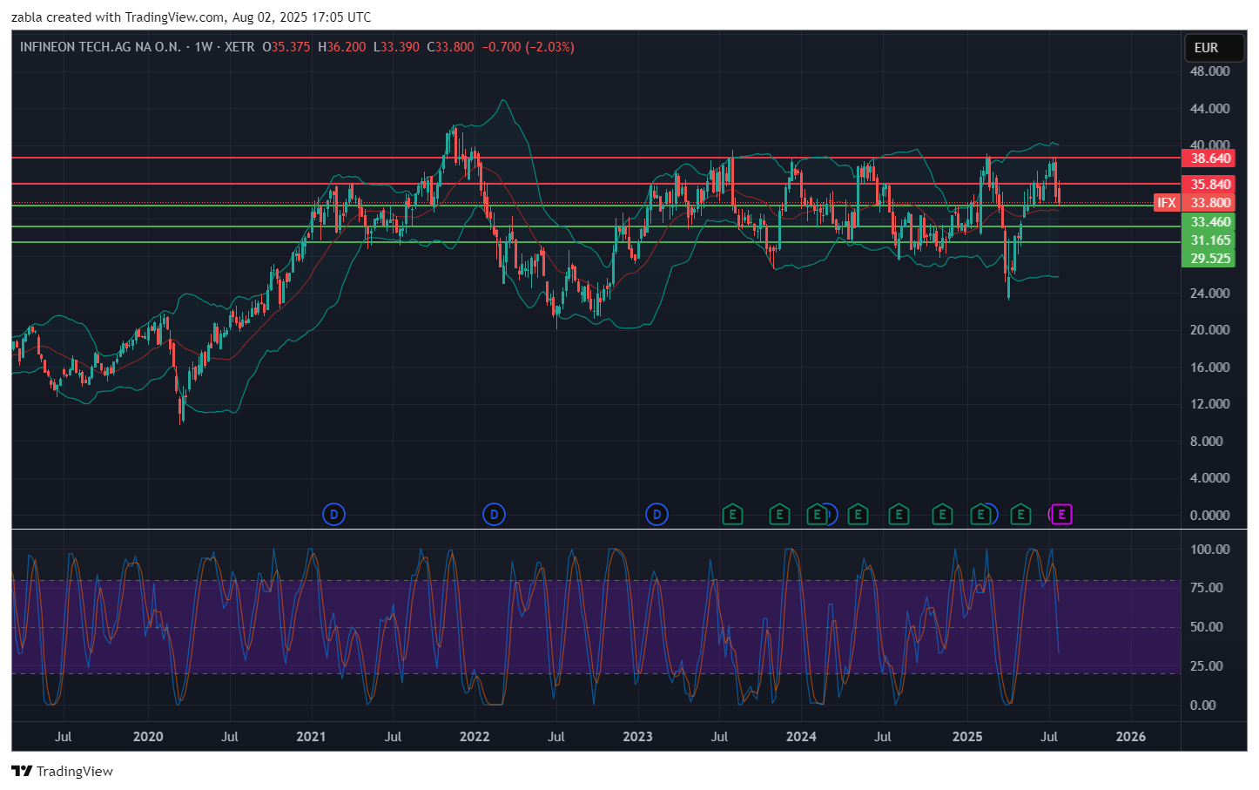
Task: Click the 24.000 price axis label
Action: [1209, 294]
